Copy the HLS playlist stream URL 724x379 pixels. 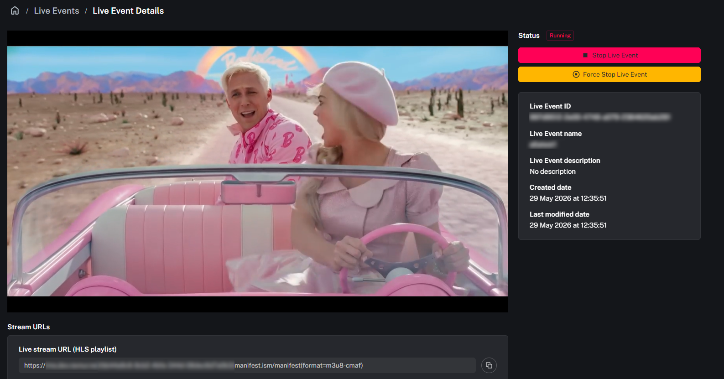pyautogui.click(x=489, y=365)
